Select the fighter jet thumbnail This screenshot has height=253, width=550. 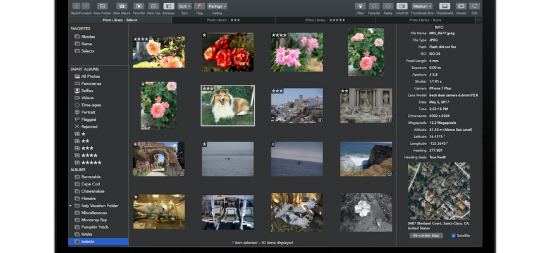(x=159, y=212)
